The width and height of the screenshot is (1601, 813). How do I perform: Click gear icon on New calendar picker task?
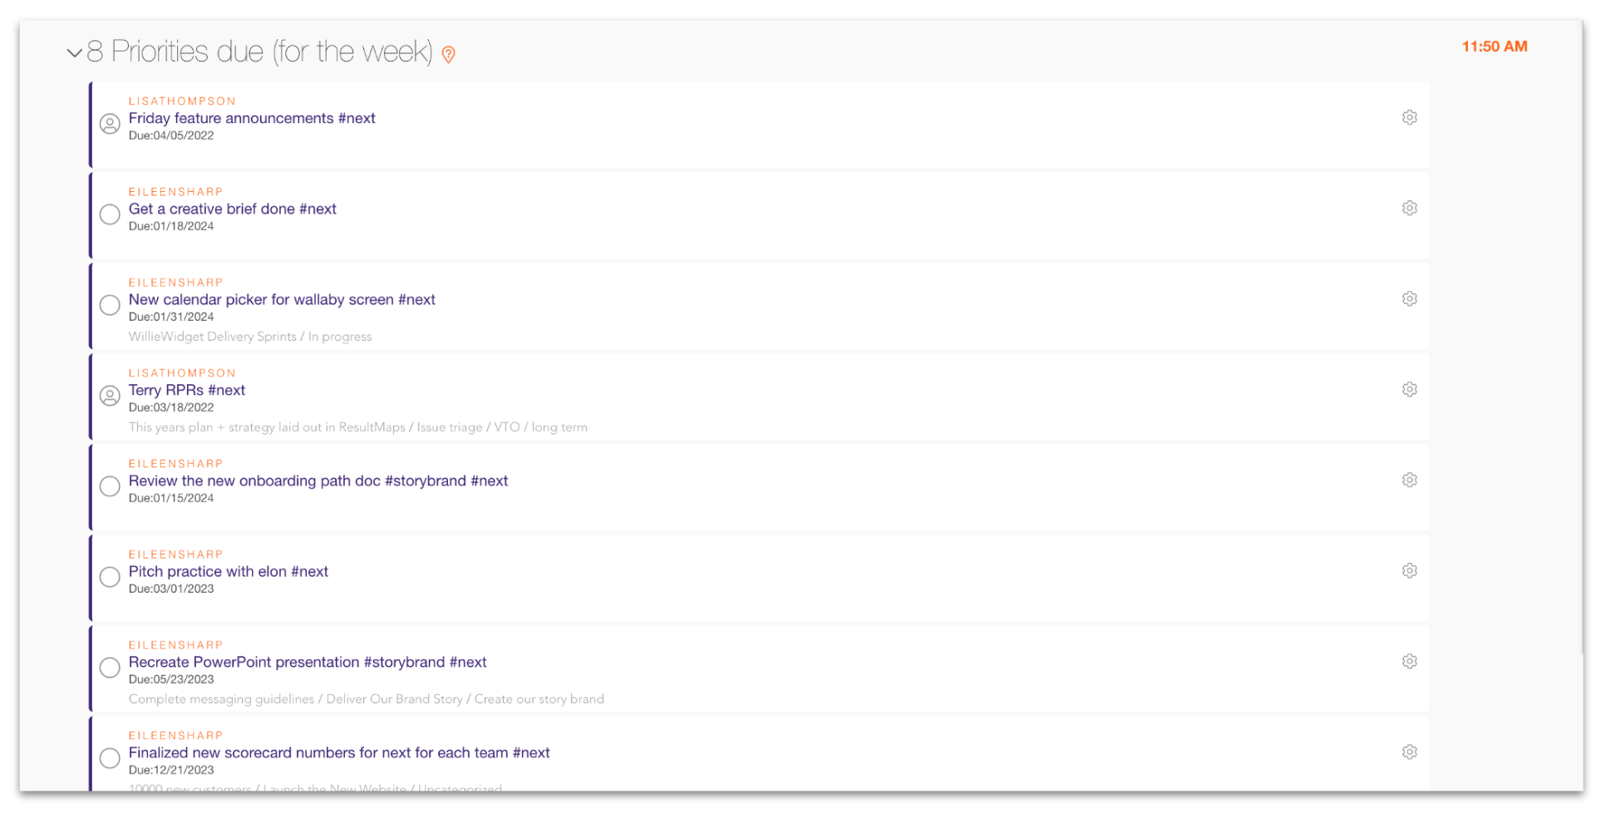click(x=1409, y=299)
